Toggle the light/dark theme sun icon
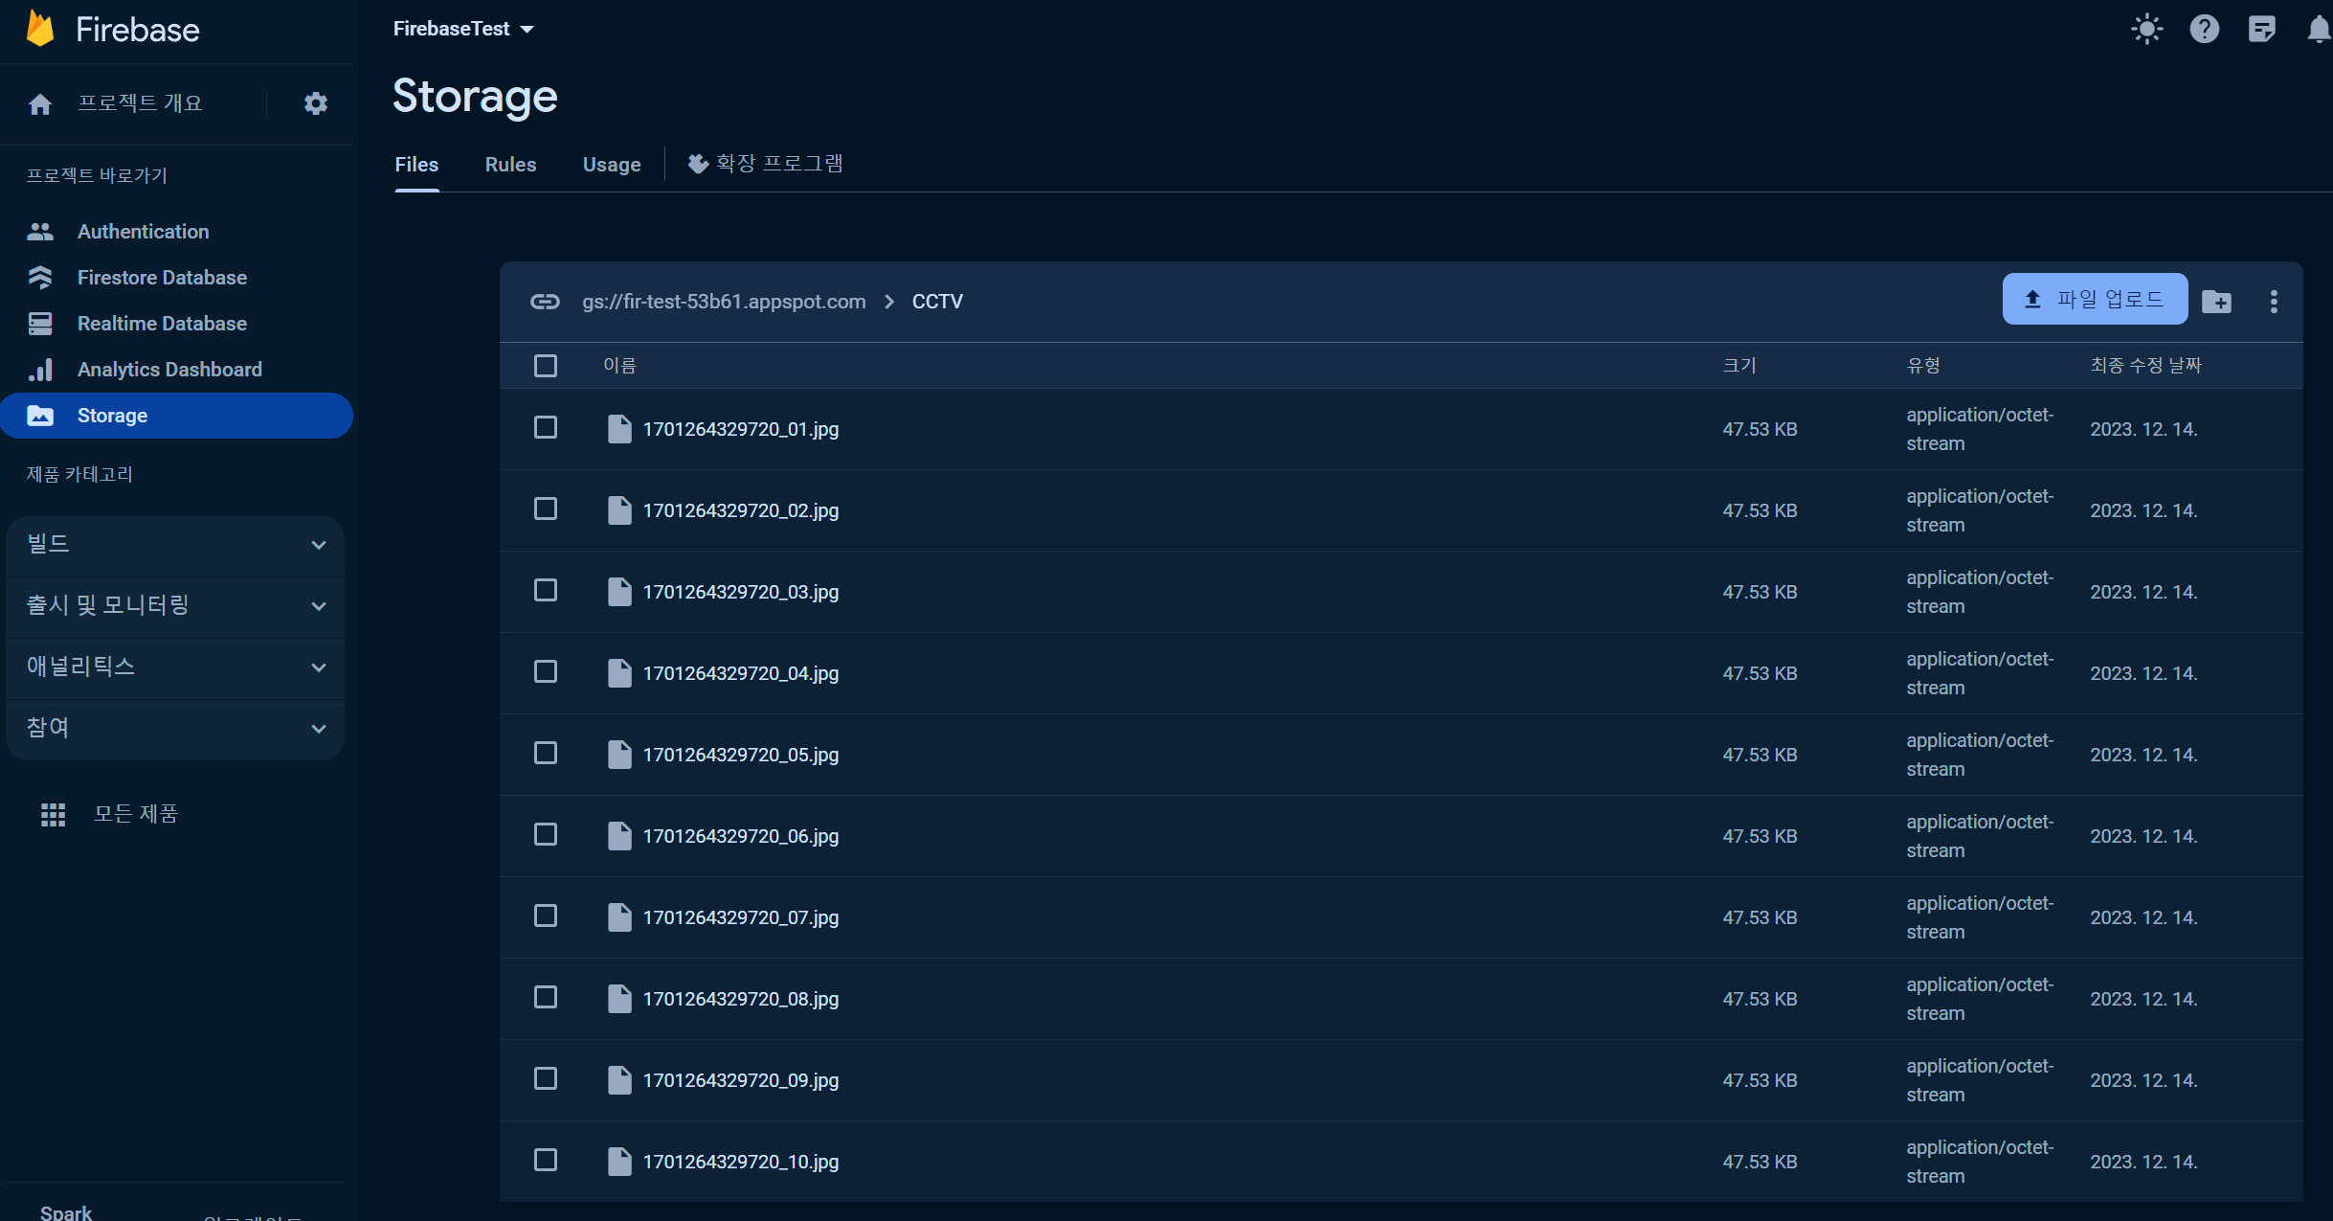This screenshot has height=1221, width=2333. tap(2146, 29)
